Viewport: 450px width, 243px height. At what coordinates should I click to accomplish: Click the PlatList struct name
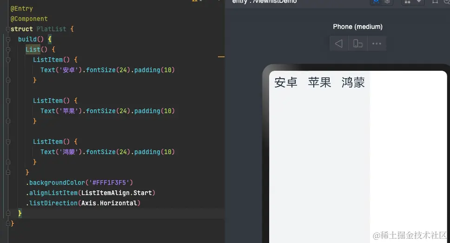52,29
